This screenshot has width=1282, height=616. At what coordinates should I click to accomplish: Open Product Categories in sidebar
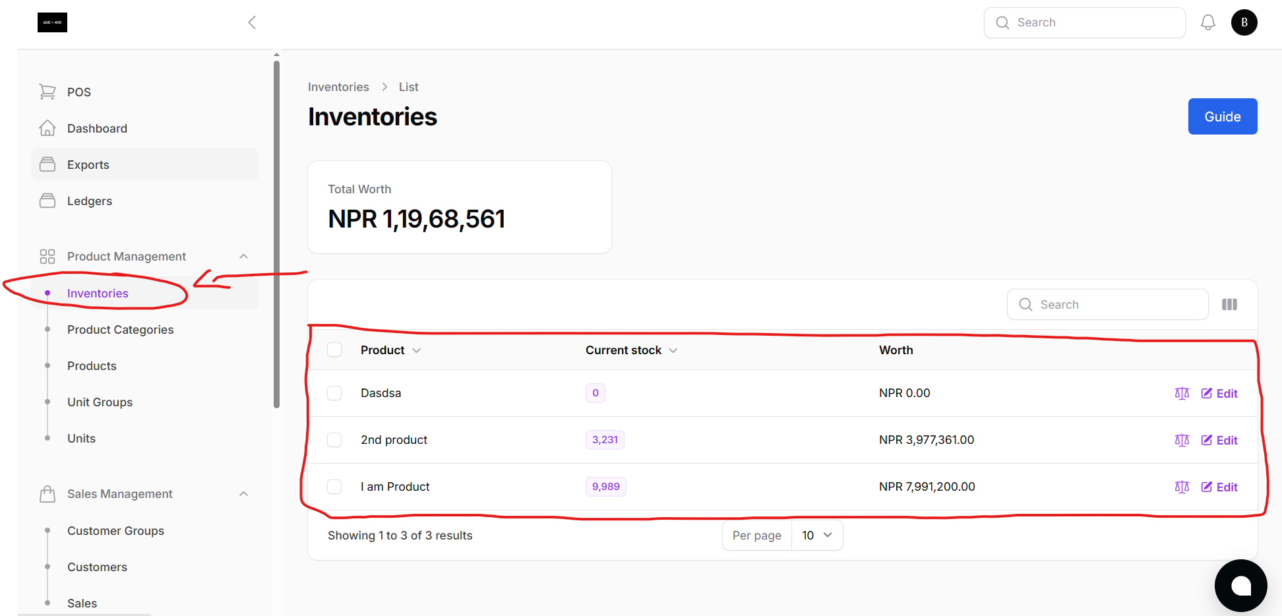pyautogui.click(x=120, y=330)
